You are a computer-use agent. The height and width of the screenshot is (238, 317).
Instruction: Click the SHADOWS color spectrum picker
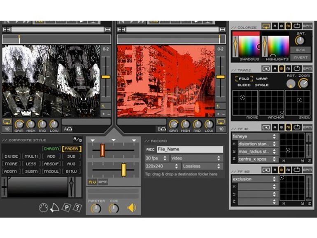(x=249, y=46)
